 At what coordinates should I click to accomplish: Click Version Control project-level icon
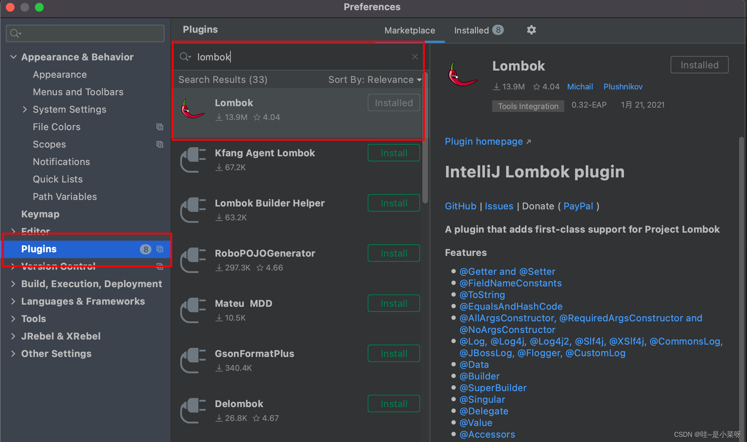coord(159,266)
